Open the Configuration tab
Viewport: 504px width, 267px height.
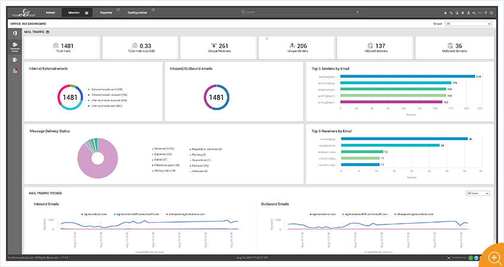tap(138, 13)
